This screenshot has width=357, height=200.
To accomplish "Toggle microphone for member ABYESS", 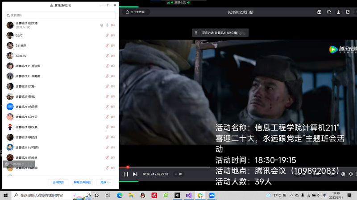I will pos(107,56).
